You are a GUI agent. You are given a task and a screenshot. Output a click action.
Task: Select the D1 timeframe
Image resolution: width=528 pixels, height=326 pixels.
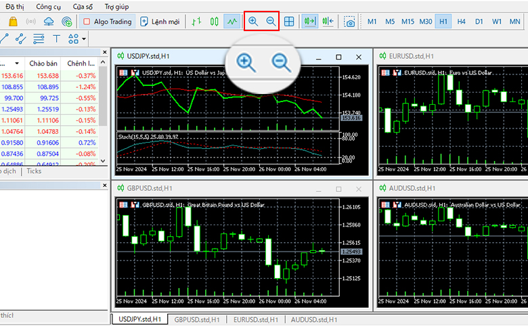(479, 22)
